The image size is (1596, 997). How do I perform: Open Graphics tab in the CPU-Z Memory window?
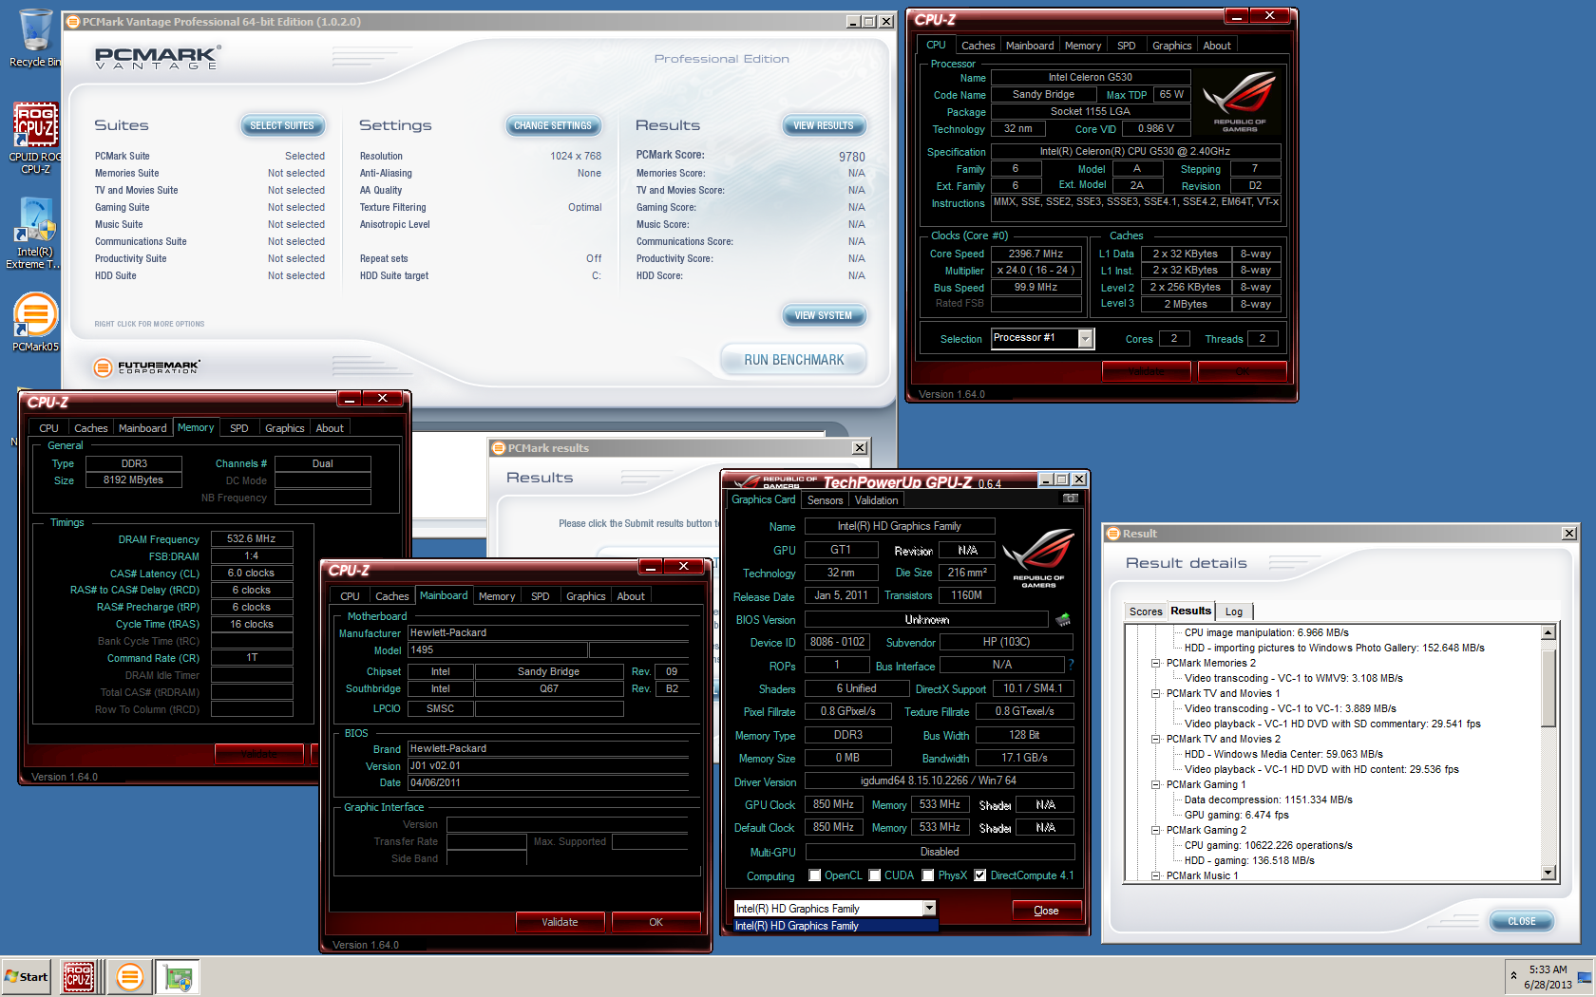point(284,428)
